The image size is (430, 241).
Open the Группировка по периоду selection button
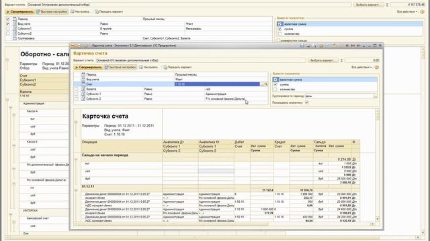(x=375, y=96)
